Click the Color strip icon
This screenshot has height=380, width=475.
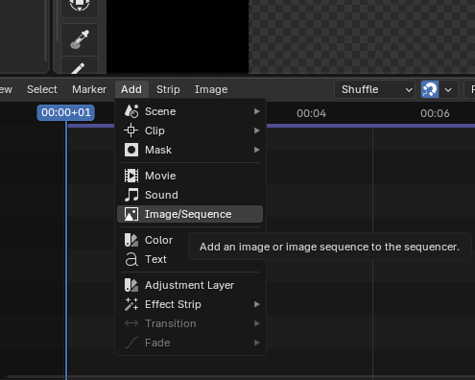tap(131, 240)
